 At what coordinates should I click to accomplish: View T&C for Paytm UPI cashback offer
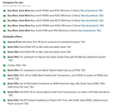click(x=26, y=104)
